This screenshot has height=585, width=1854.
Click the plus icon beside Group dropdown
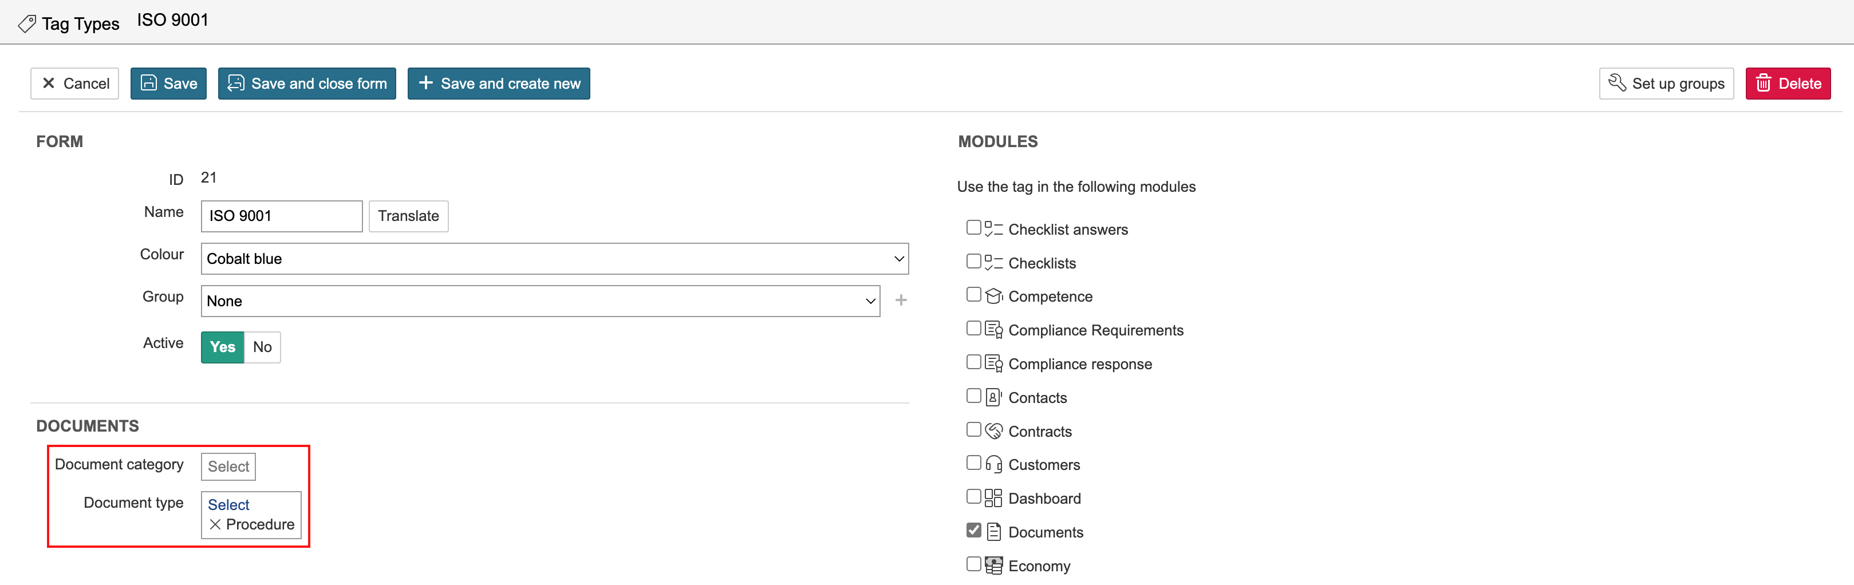point(900,300)
